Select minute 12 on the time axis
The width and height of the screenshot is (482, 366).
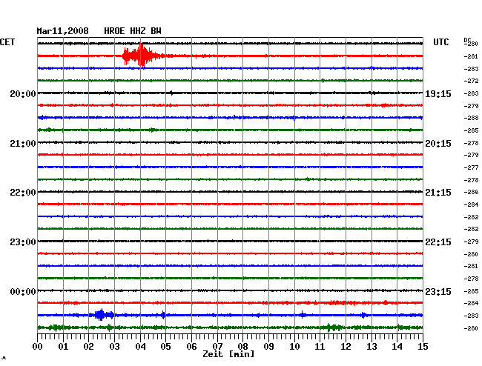pyautogui.click(x=346, y=347)
